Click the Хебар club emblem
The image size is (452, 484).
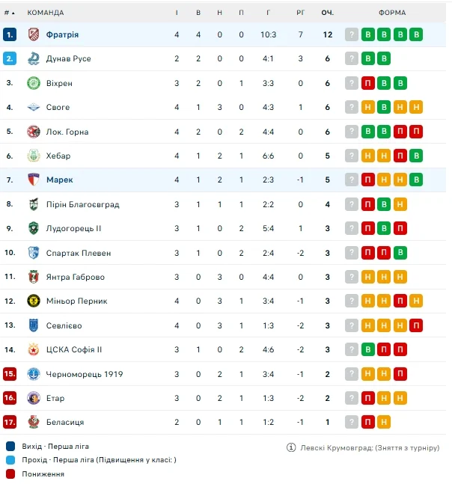[x=33, y=156]
